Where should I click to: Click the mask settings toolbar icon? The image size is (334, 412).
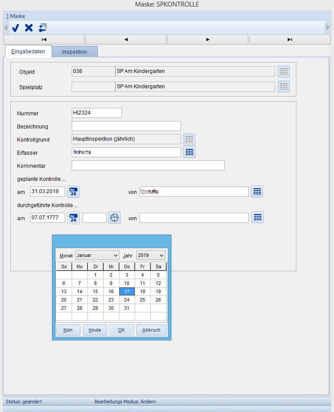42,28
